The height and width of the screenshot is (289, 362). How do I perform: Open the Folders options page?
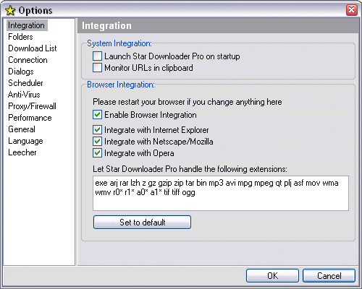pos(20,37)
